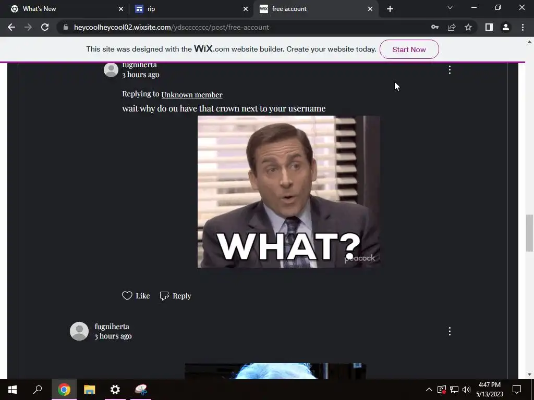Open the Chrome profile menu

506,27
